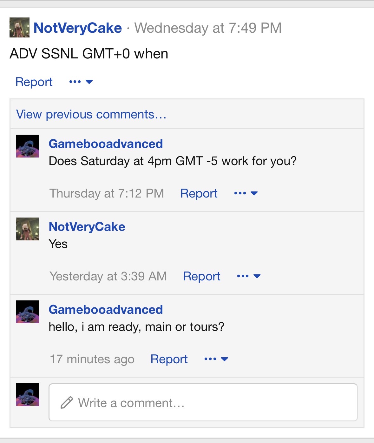Click the pencil icon in the comment box
Image resolution: width=374 pixels, height=443 pixels.
pyautogui.click(x=67, y=403)
